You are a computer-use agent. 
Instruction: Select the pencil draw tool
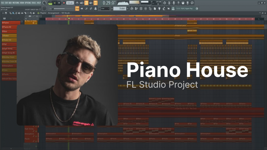click(x=10, y=13)
